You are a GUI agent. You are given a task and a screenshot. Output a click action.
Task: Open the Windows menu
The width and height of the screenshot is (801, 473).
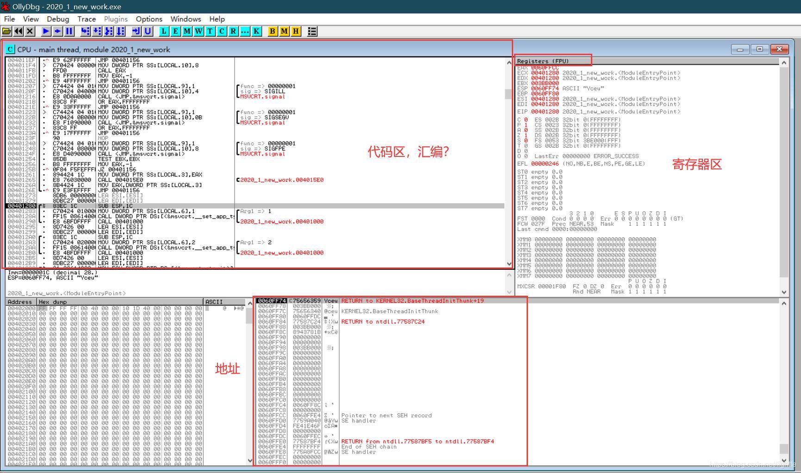click(x=186, y=19)
